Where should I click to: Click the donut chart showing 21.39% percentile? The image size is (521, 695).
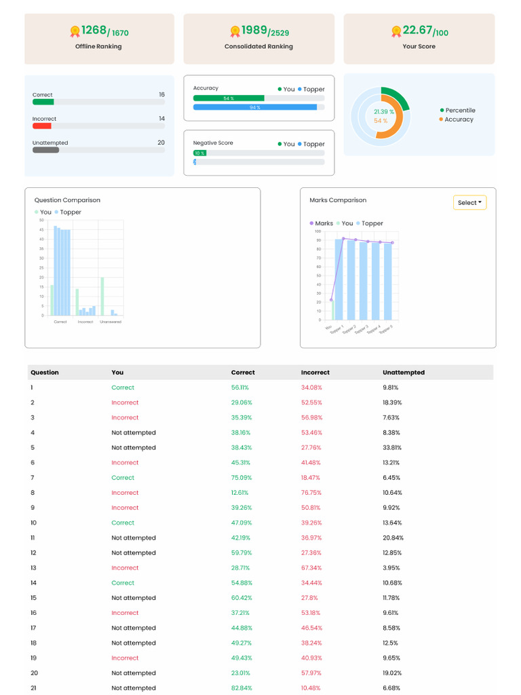381,115
